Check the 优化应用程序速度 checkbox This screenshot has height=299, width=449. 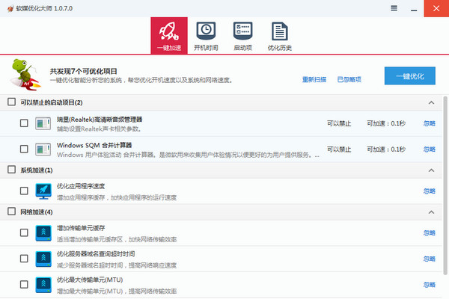24,191
